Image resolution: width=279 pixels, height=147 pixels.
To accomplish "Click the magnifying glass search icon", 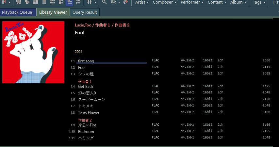I will 104,2.
